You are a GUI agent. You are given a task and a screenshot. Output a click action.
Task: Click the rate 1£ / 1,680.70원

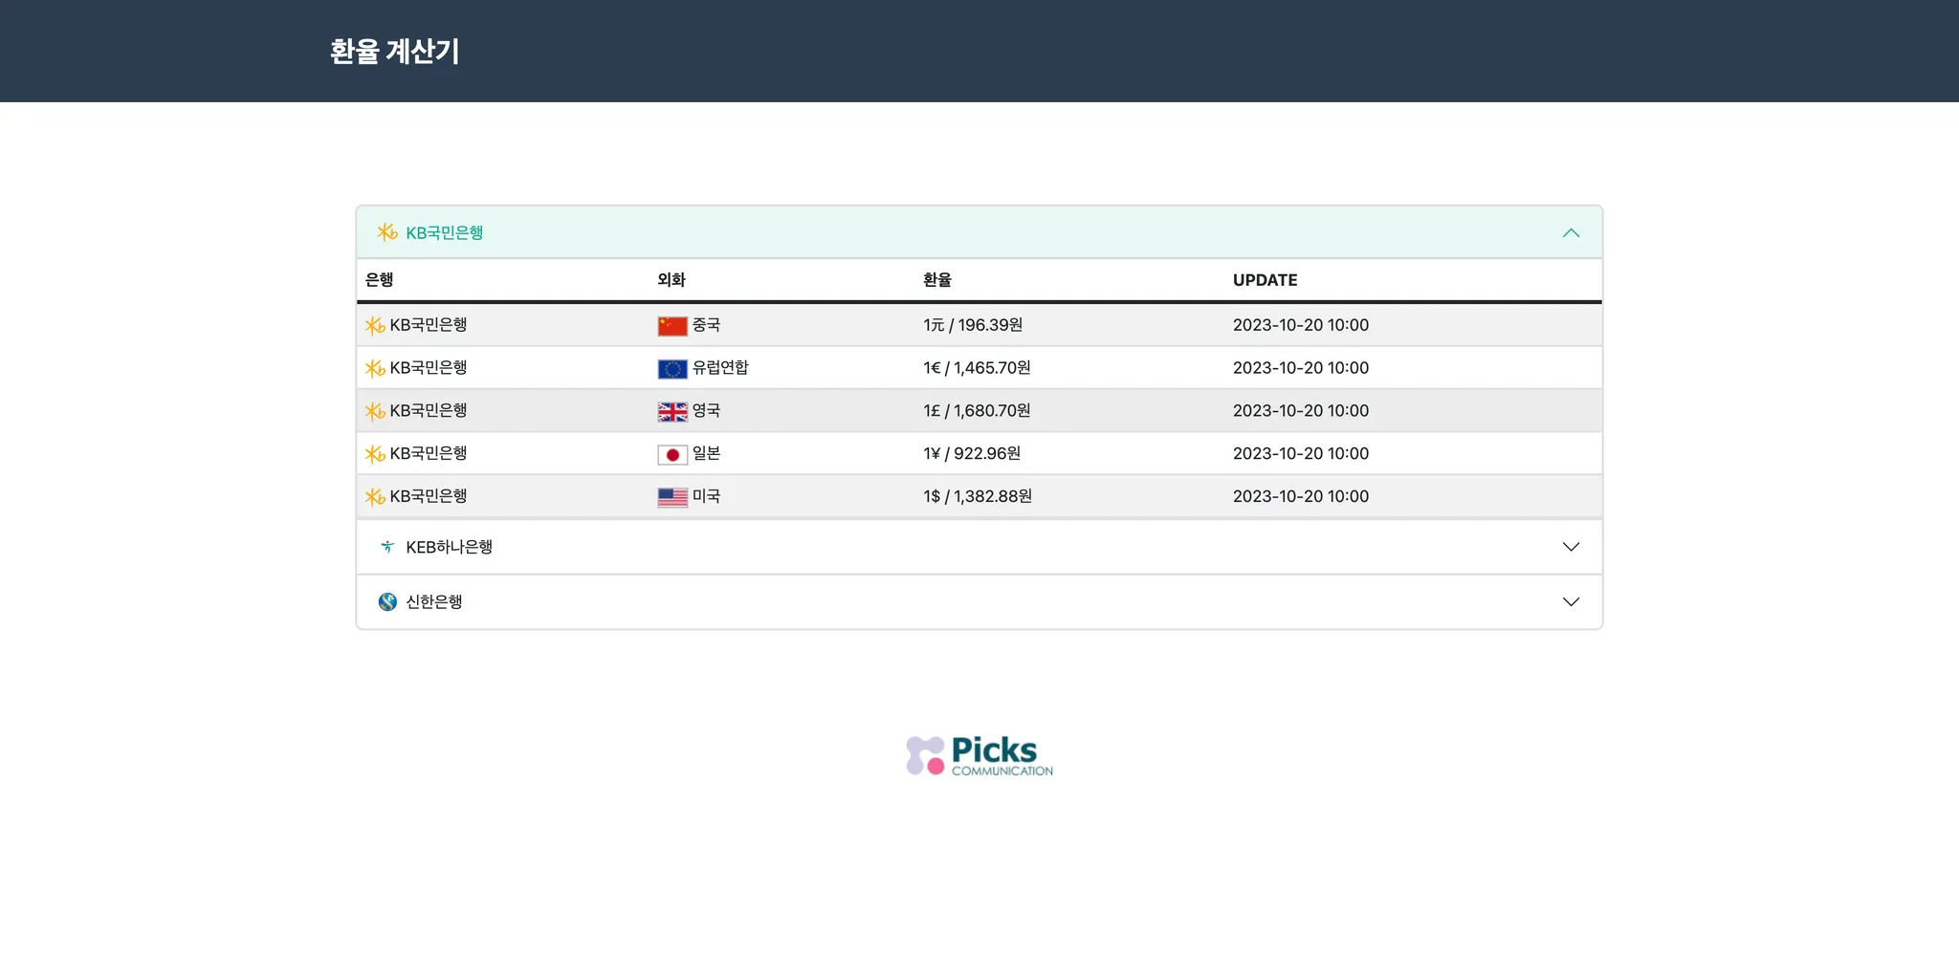click(977, 411)
